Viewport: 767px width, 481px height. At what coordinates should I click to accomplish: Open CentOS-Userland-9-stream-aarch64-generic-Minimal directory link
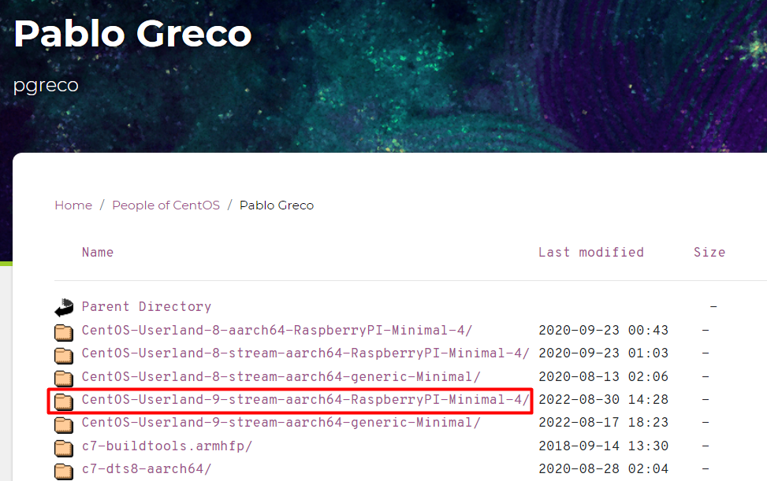click(281, 423)
